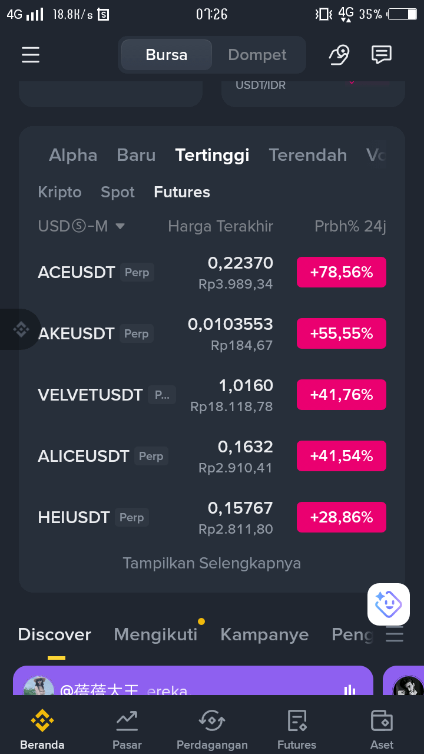The width and height of the screenshot is (424, 754).
Task: Select the Spot sub-tab
Action: click(x=118, y=192)
